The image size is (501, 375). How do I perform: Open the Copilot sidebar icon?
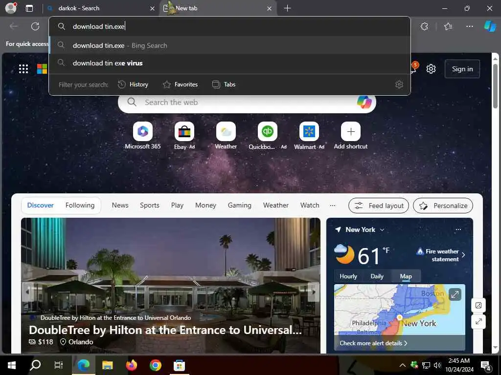coord(490,26)
